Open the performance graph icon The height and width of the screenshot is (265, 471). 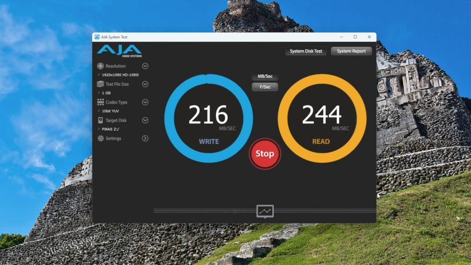[264, 211]
